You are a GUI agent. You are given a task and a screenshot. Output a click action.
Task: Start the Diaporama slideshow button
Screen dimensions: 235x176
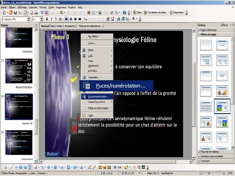177,12
